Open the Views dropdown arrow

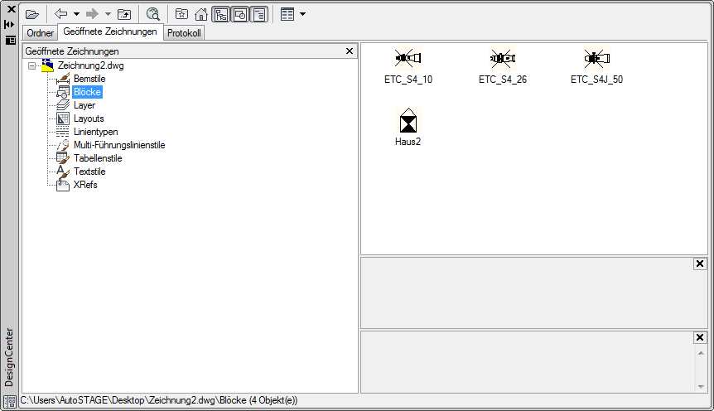(x=303, y=14)
